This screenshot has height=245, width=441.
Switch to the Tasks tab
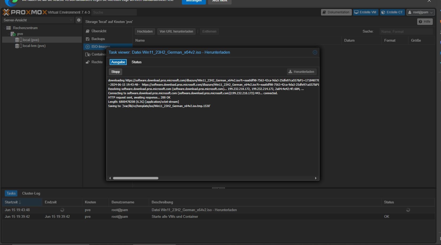point(11,193)
